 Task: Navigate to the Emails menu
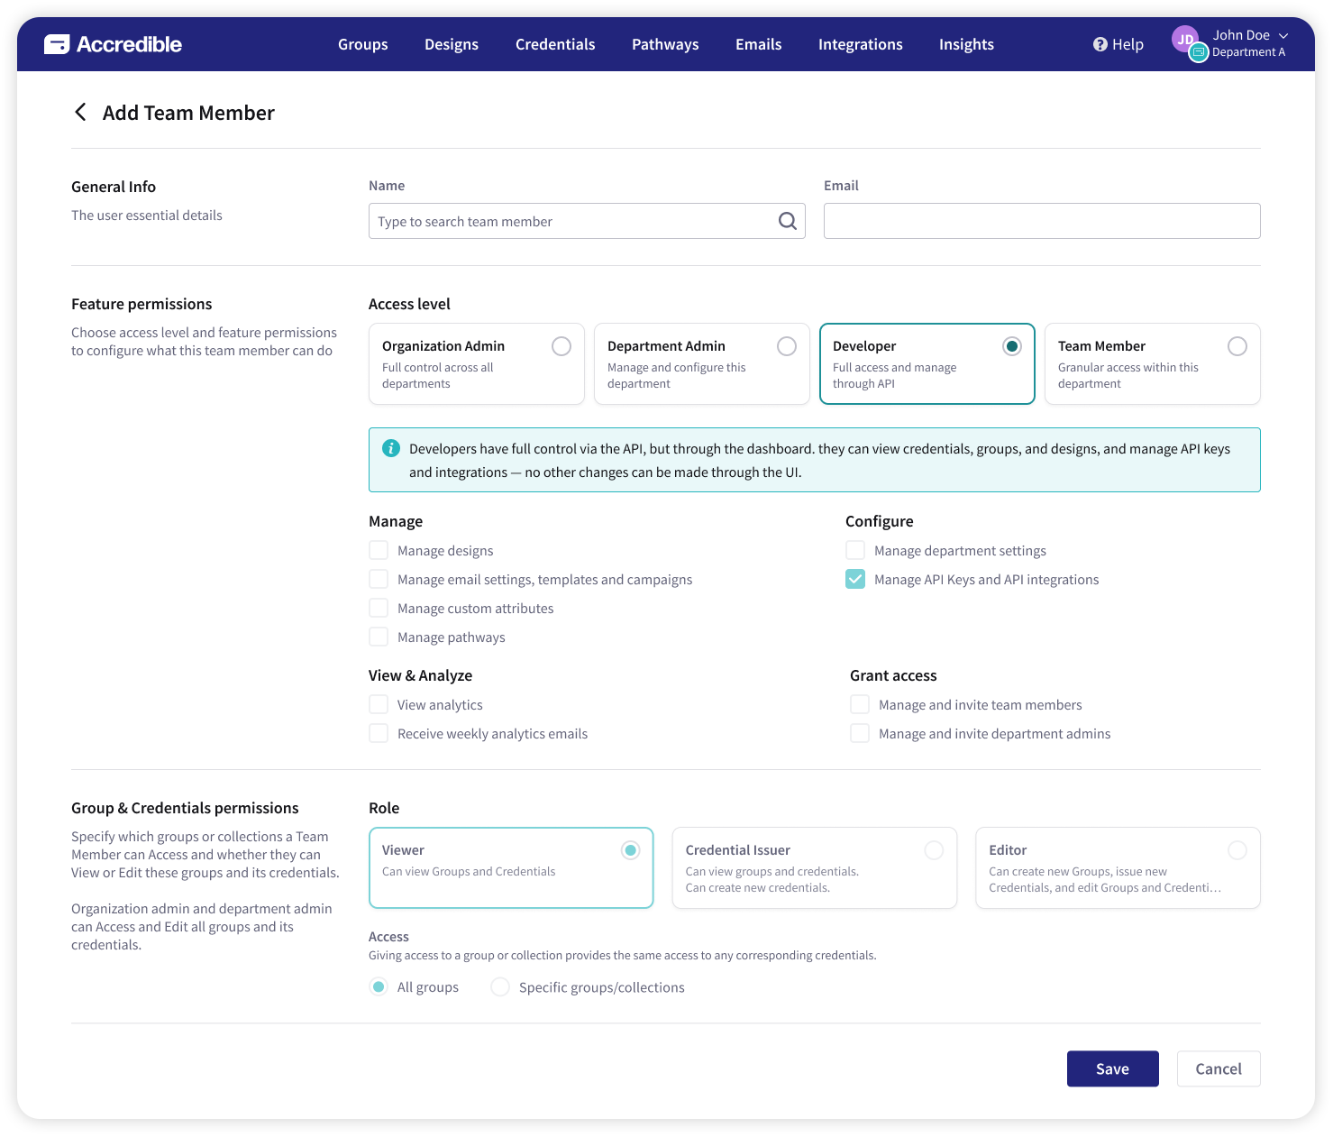tap(759, 44)
